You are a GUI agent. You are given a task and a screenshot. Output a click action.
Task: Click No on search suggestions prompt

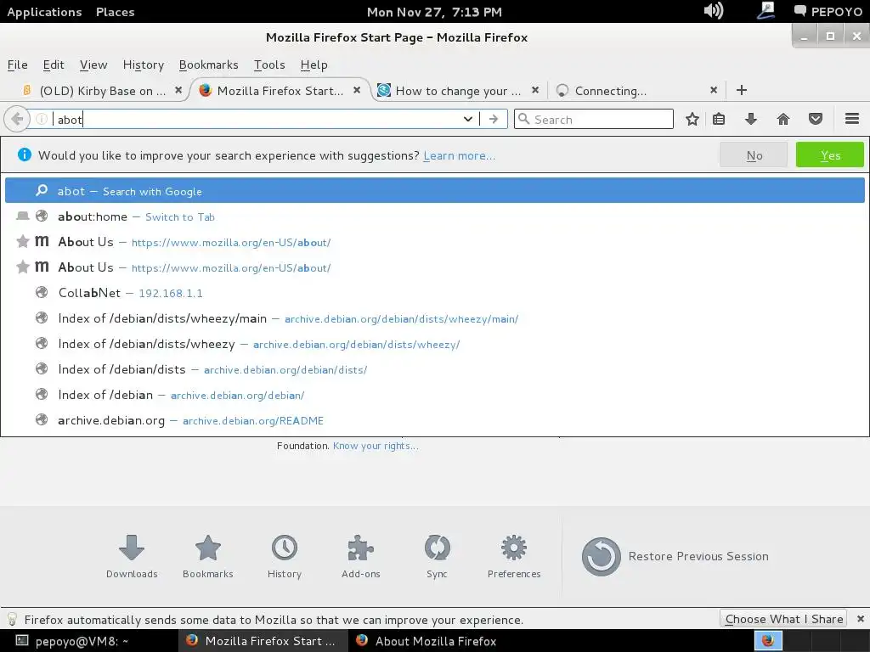pyautogui.click(x=754, y=155)
